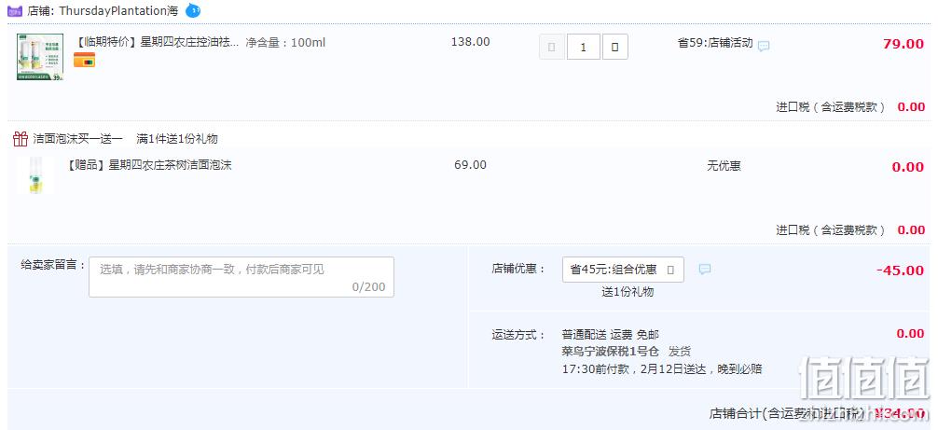Open the 【赠品】星期四农庄茶树洁面泡沫 title

pos(149,166)
